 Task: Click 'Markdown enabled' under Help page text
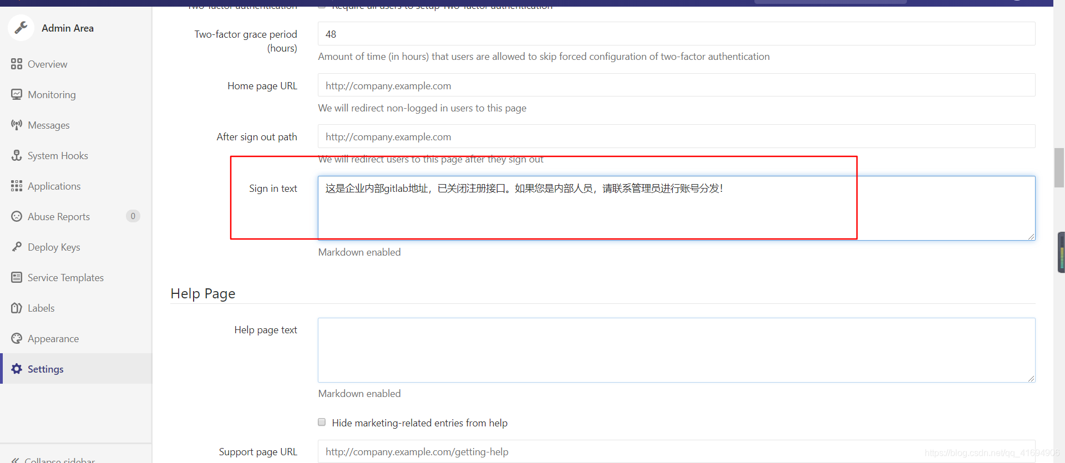pos(359,394)
